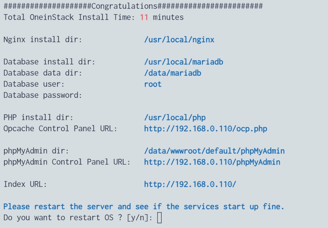The height and width of the screenshot is (228, 328).
Task: Click the Total OneinStack Install Time label
Action: click(x=69, y=17)
